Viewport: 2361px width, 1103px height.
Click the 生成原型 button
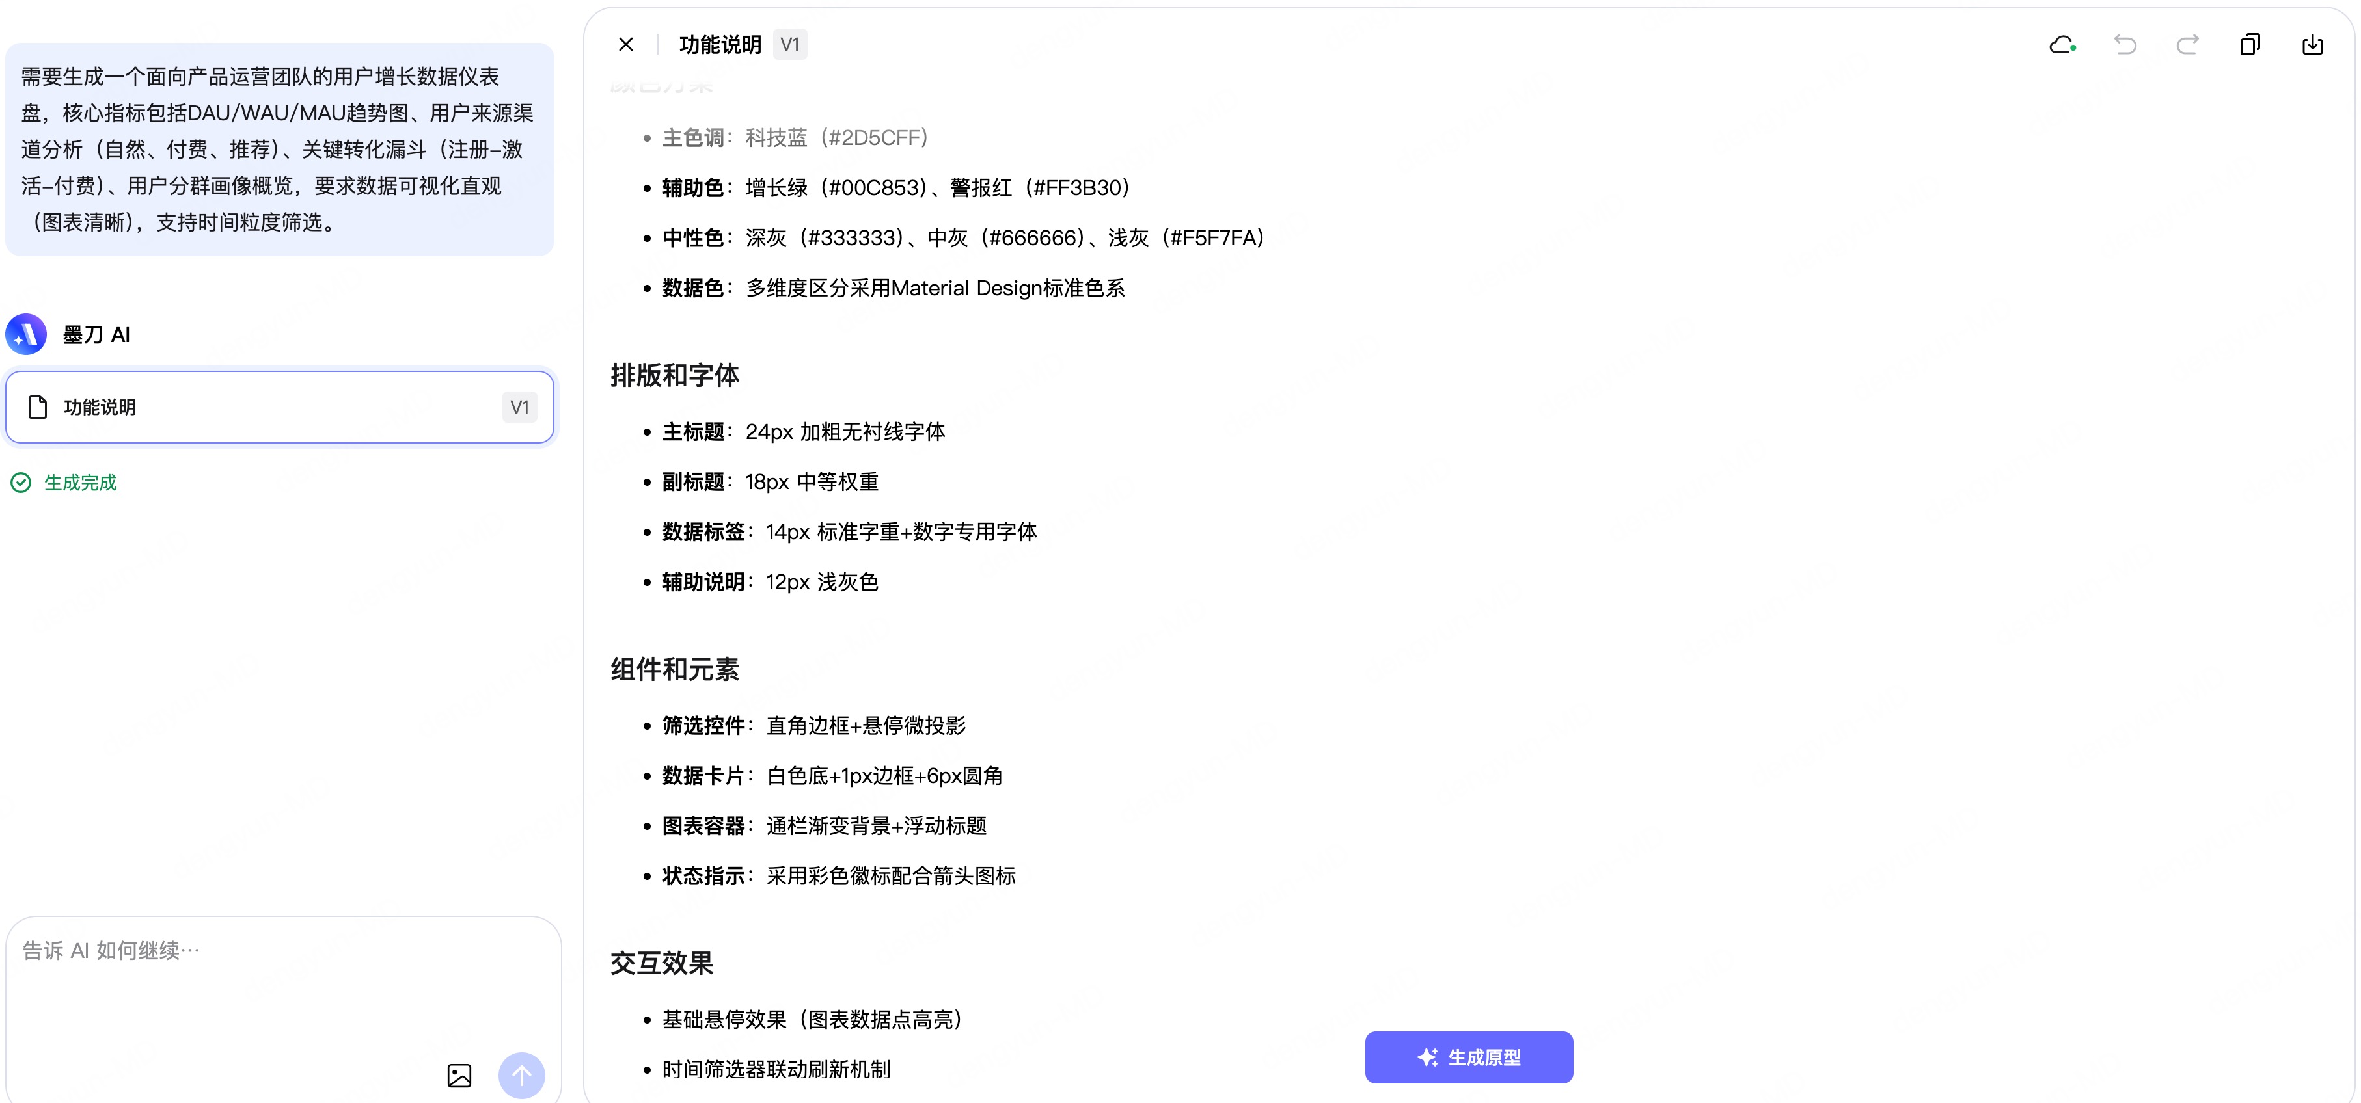pyautogui.click(x=1468, y=1057)
